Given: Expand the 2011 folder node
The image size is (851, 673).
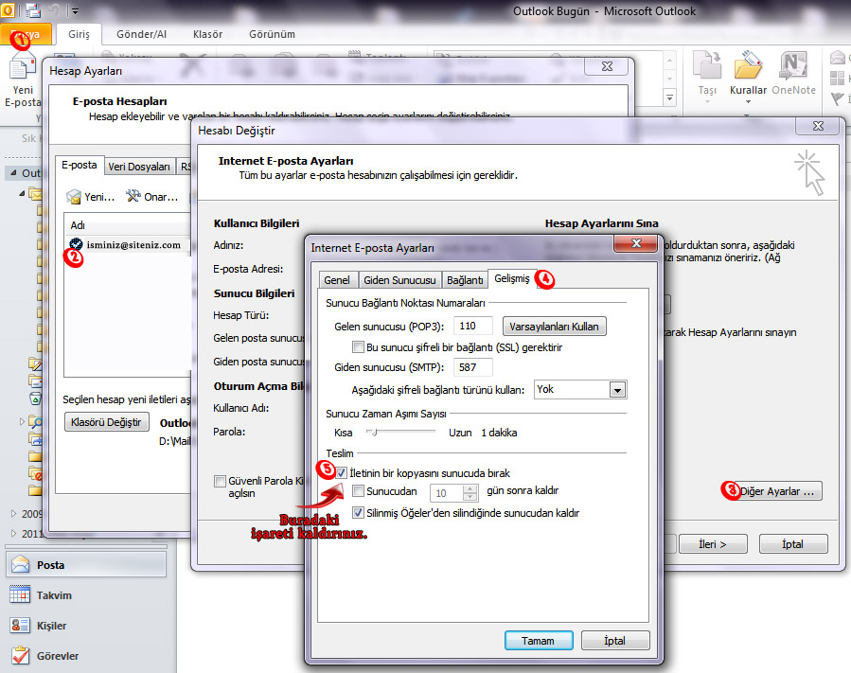Looking at the screenshot, I should (13, 533).
